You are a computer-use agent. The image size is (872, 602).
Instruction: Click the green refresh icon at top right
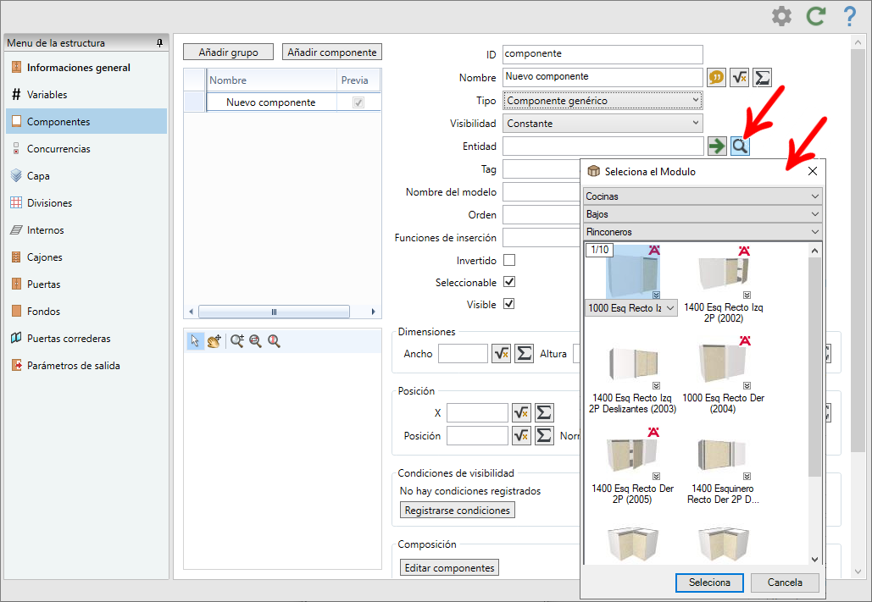(x=816, y=16)
